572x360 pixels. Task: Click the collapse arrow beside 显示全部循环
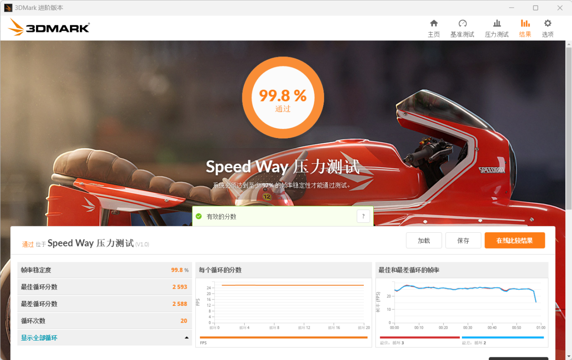(186, 338)
